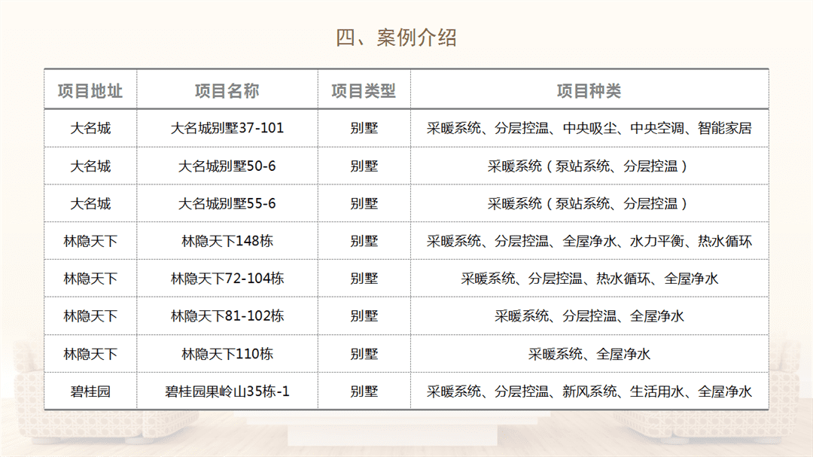Click 别墅 type in the 110栋 row

point(364,354)
